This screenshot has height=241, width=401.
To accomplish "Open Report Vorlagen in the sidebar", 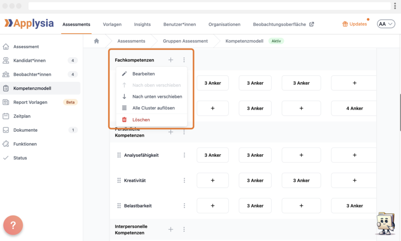I will [30, 102].
